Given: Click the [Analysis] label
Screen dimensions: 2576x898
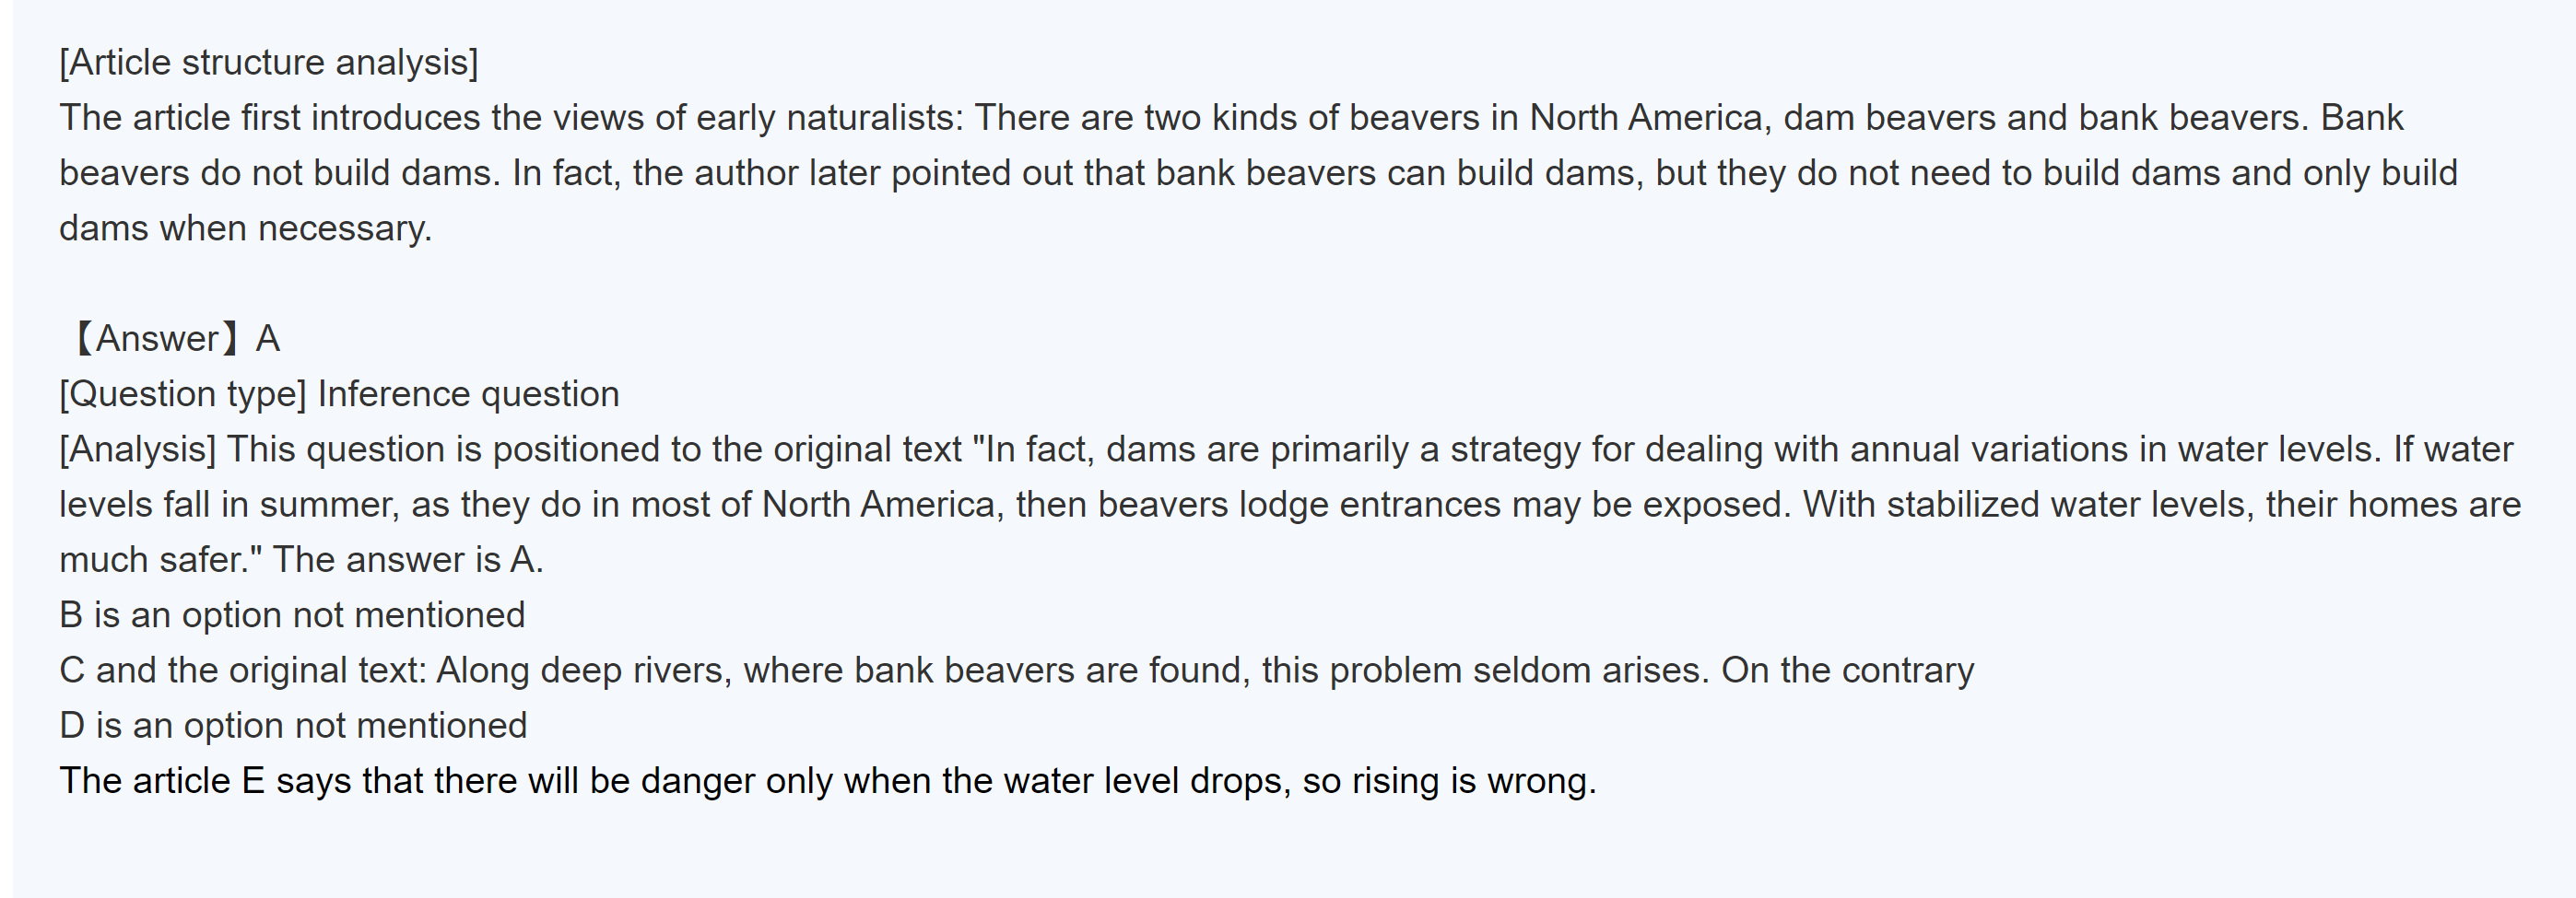Looking at the screenshot, I should [137, 449].
